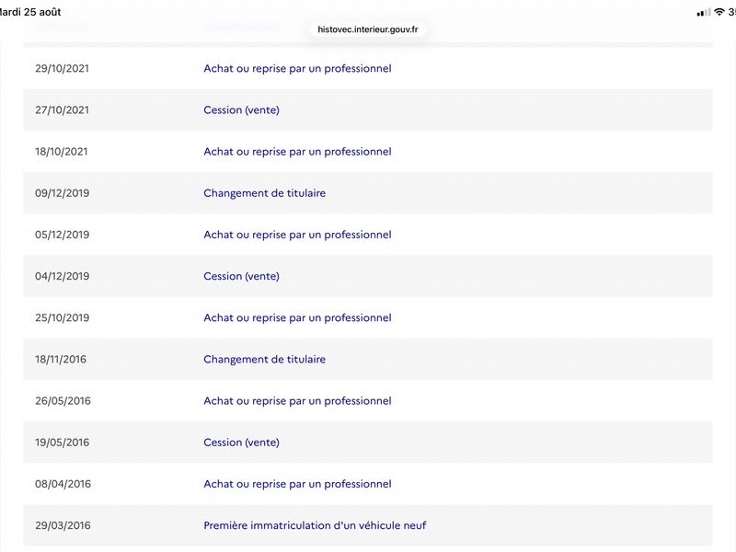Click the date 27/10/2021 cell
The width and height of the screenshot is (736, 552).
click(x=62, y=109)
